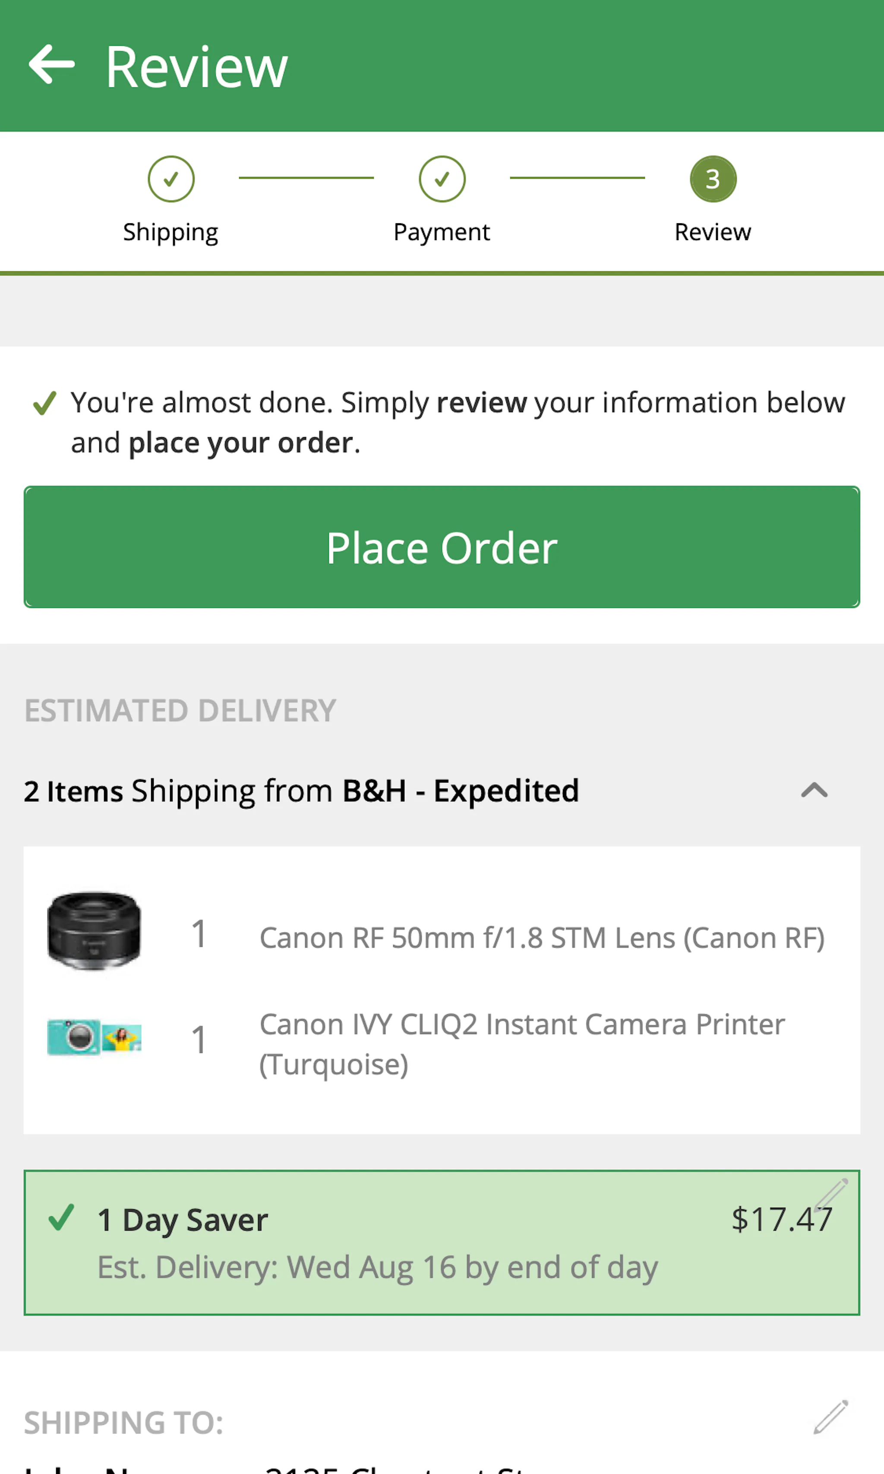
Task: Tap the 2 Items Shipping from B&H heading
Action: (x=301, y=791)
